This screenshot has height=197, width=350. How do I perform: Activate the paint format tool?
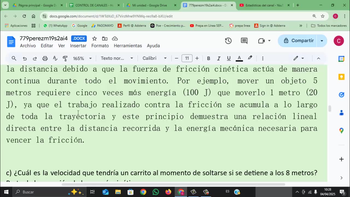65,58
